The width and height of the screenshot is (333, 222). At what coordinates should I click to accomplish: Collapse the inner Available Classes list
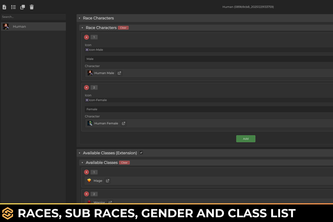pyautogui.click(x=82, y=162)
